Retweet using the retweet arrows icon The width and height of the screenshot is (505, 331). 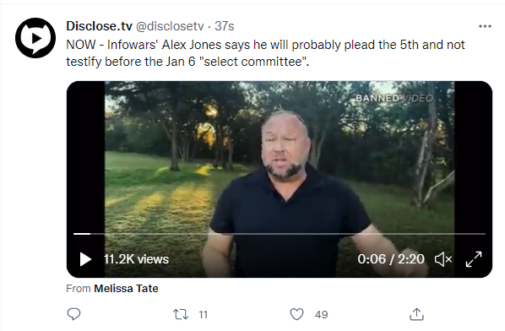point(181,314)
